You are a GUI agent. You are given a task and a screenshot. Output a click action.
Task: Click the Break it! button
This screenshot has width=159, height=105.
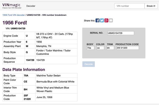tap(151, 6)
